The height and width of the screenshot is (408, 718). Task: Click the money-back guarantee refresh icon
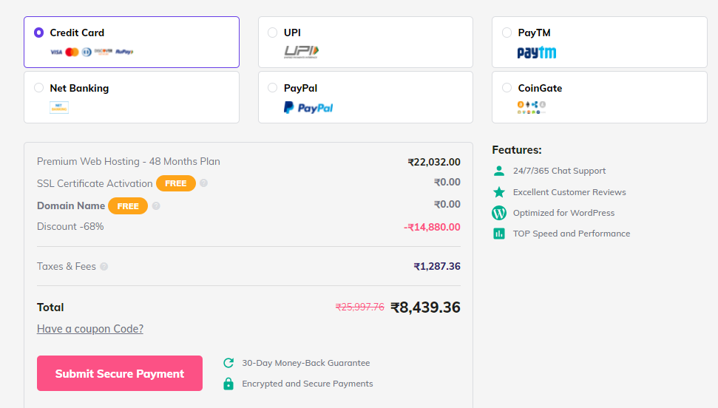tap(228, 363)
